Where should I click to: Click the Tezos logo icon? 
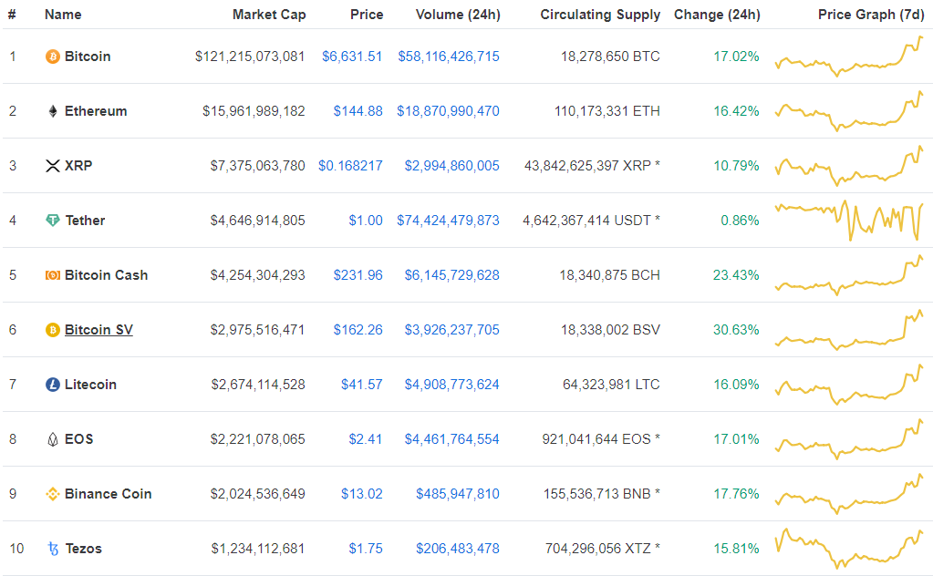53,549
